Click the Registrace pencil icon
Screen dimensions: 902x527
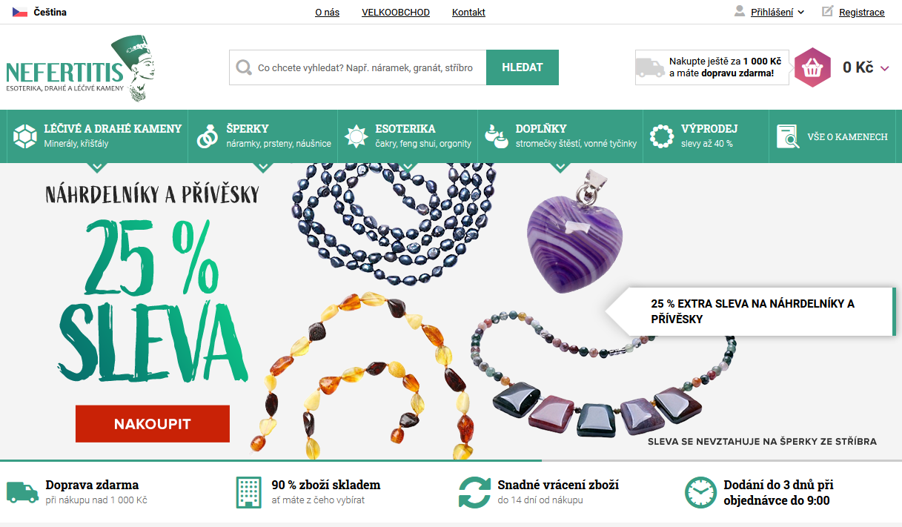pos(828,11)
